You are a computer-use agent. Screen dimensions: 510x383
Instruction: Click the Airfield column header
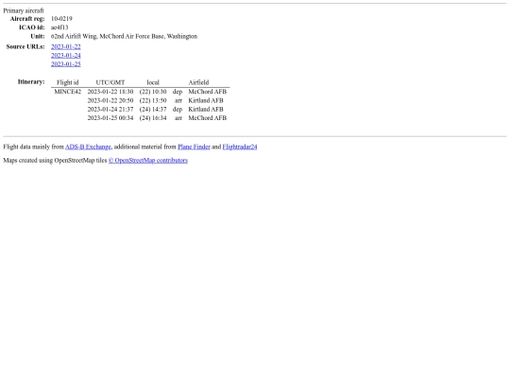pyautogui.click(x=198, y=82)
